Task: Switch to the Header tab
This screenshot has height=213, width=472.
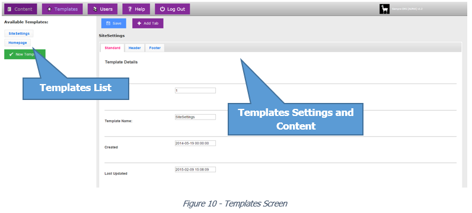Action: point(135,48)
